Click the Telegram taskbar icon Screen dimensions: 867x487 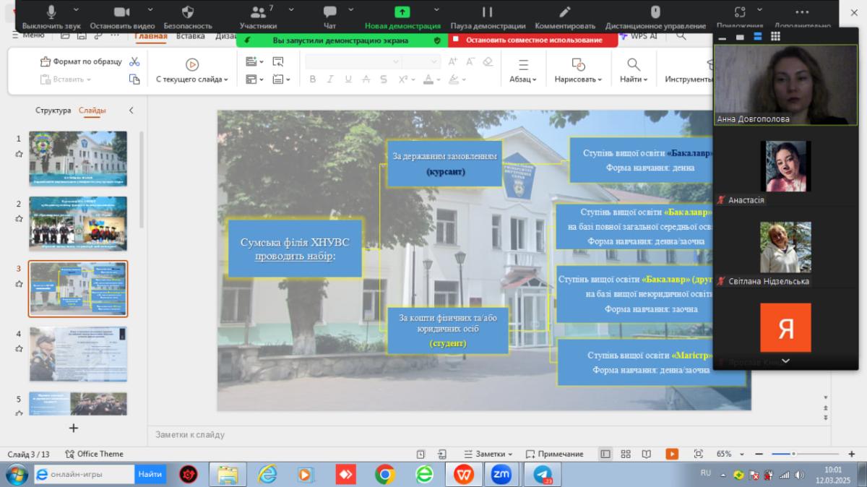pos(543,475)
